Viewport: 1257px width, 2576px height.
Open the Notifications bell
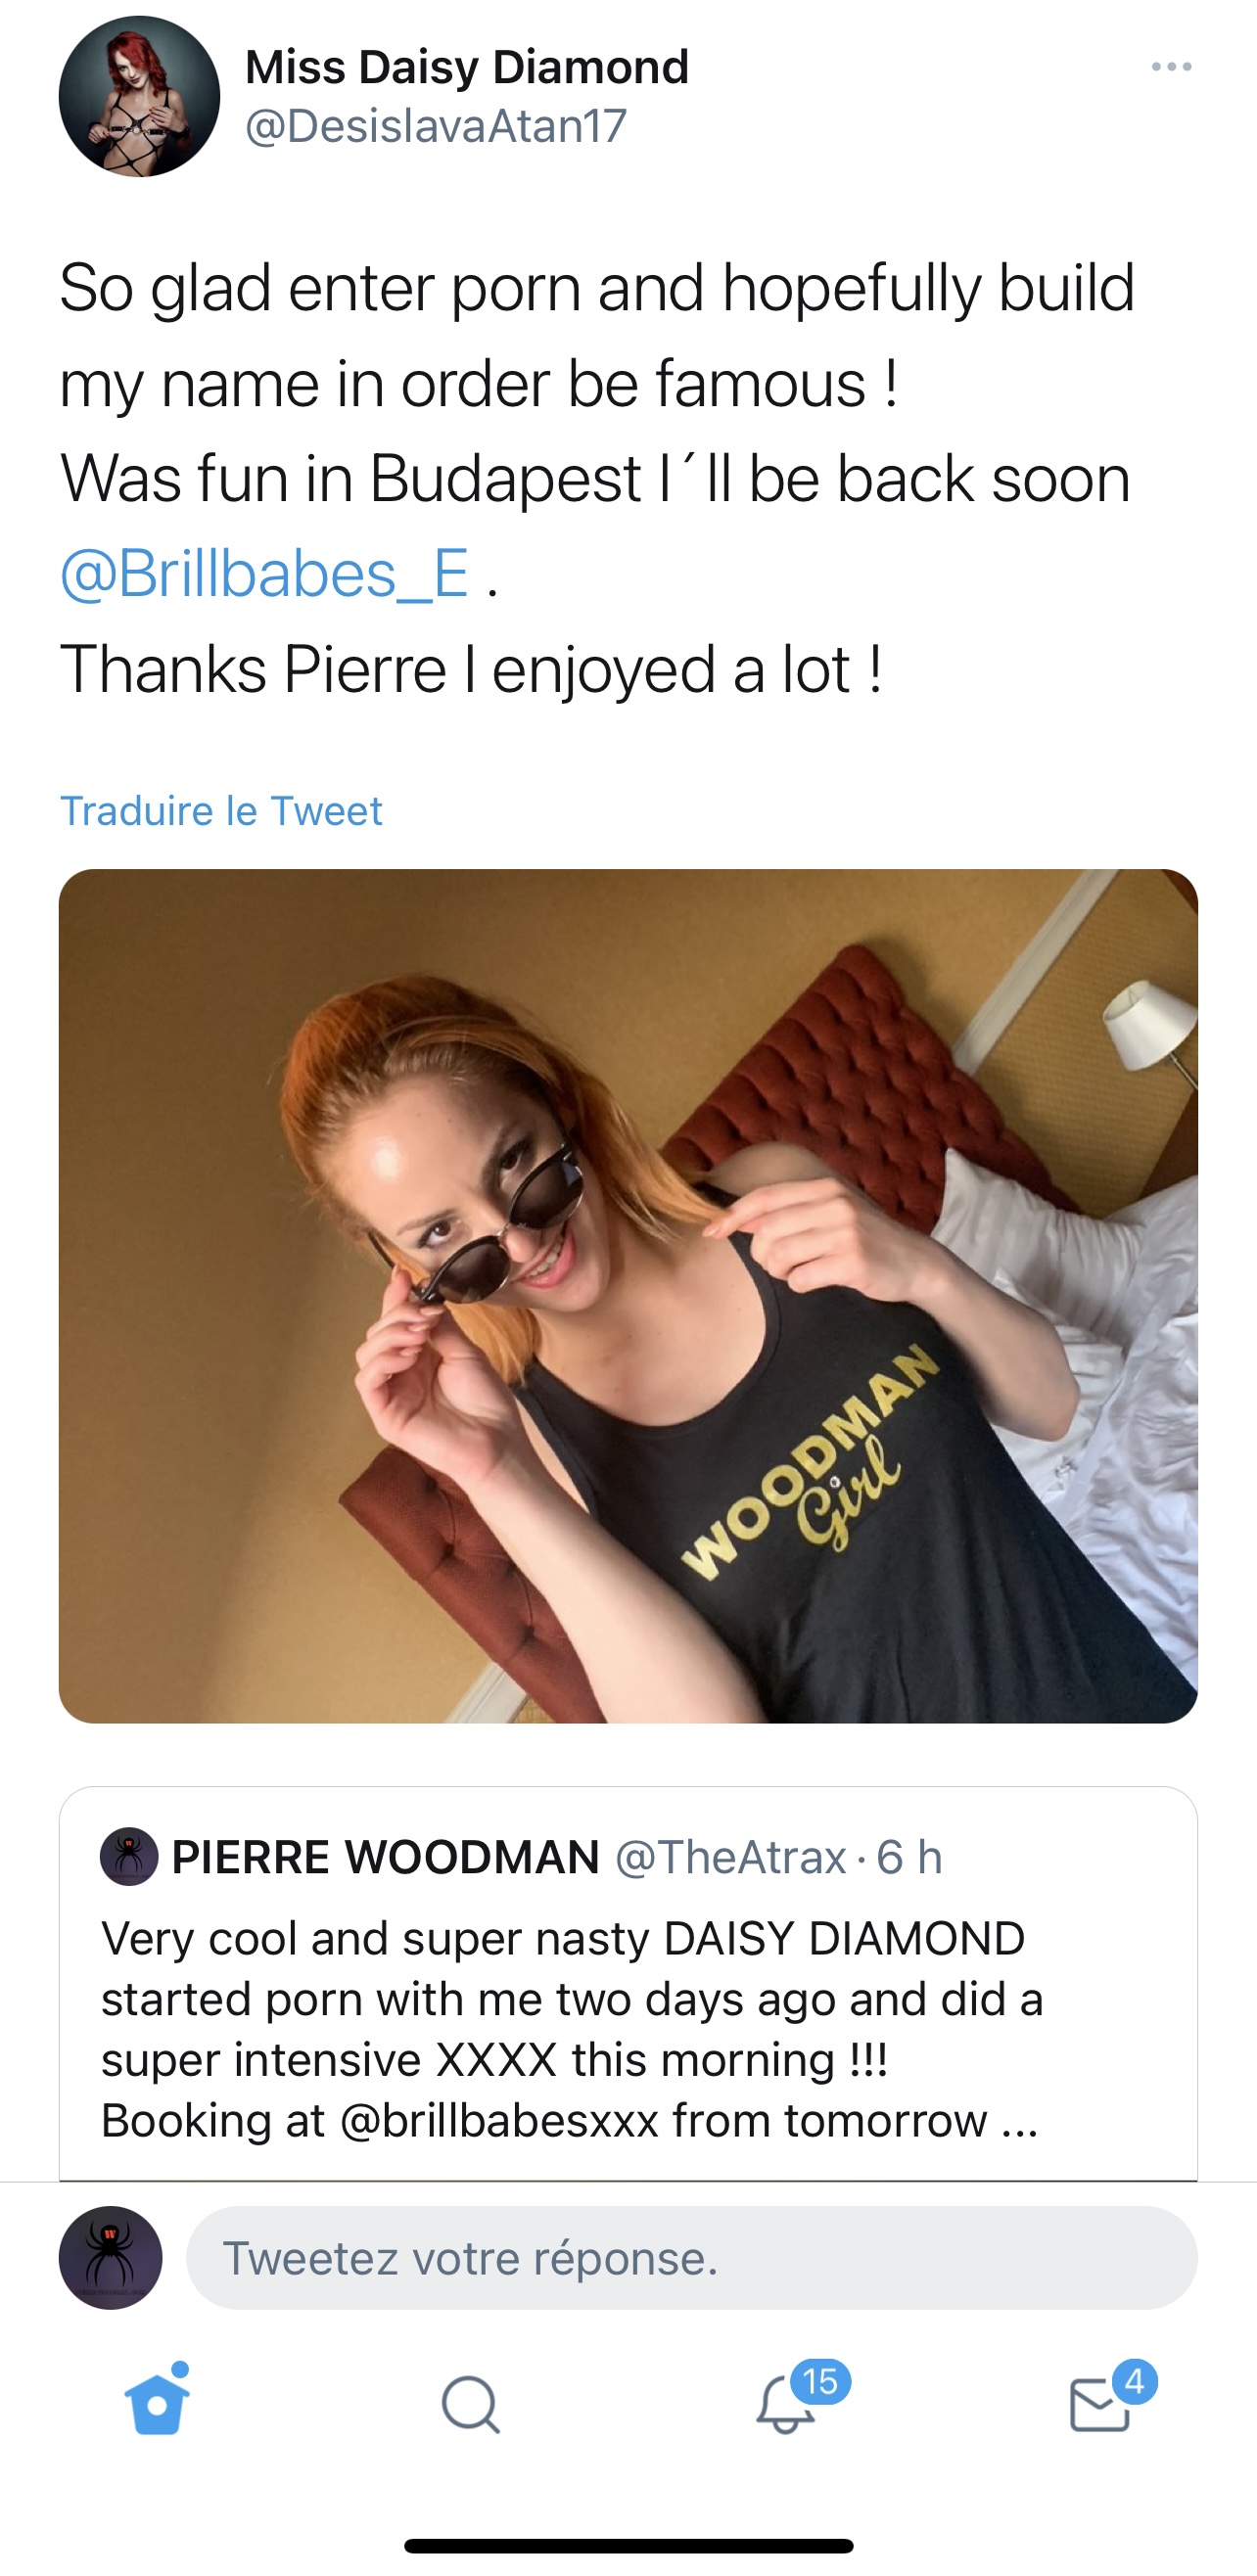point(786,2404)
